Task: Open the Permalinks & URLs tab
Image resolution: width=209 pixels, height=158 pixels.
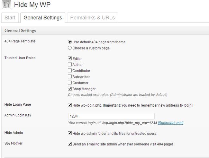Action: pyautogui.click(x=92, y=18)
